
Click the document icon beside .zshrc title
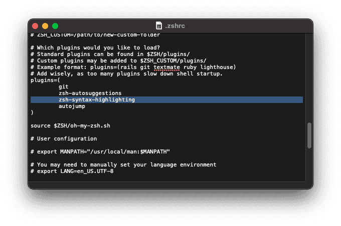[159, 25]
